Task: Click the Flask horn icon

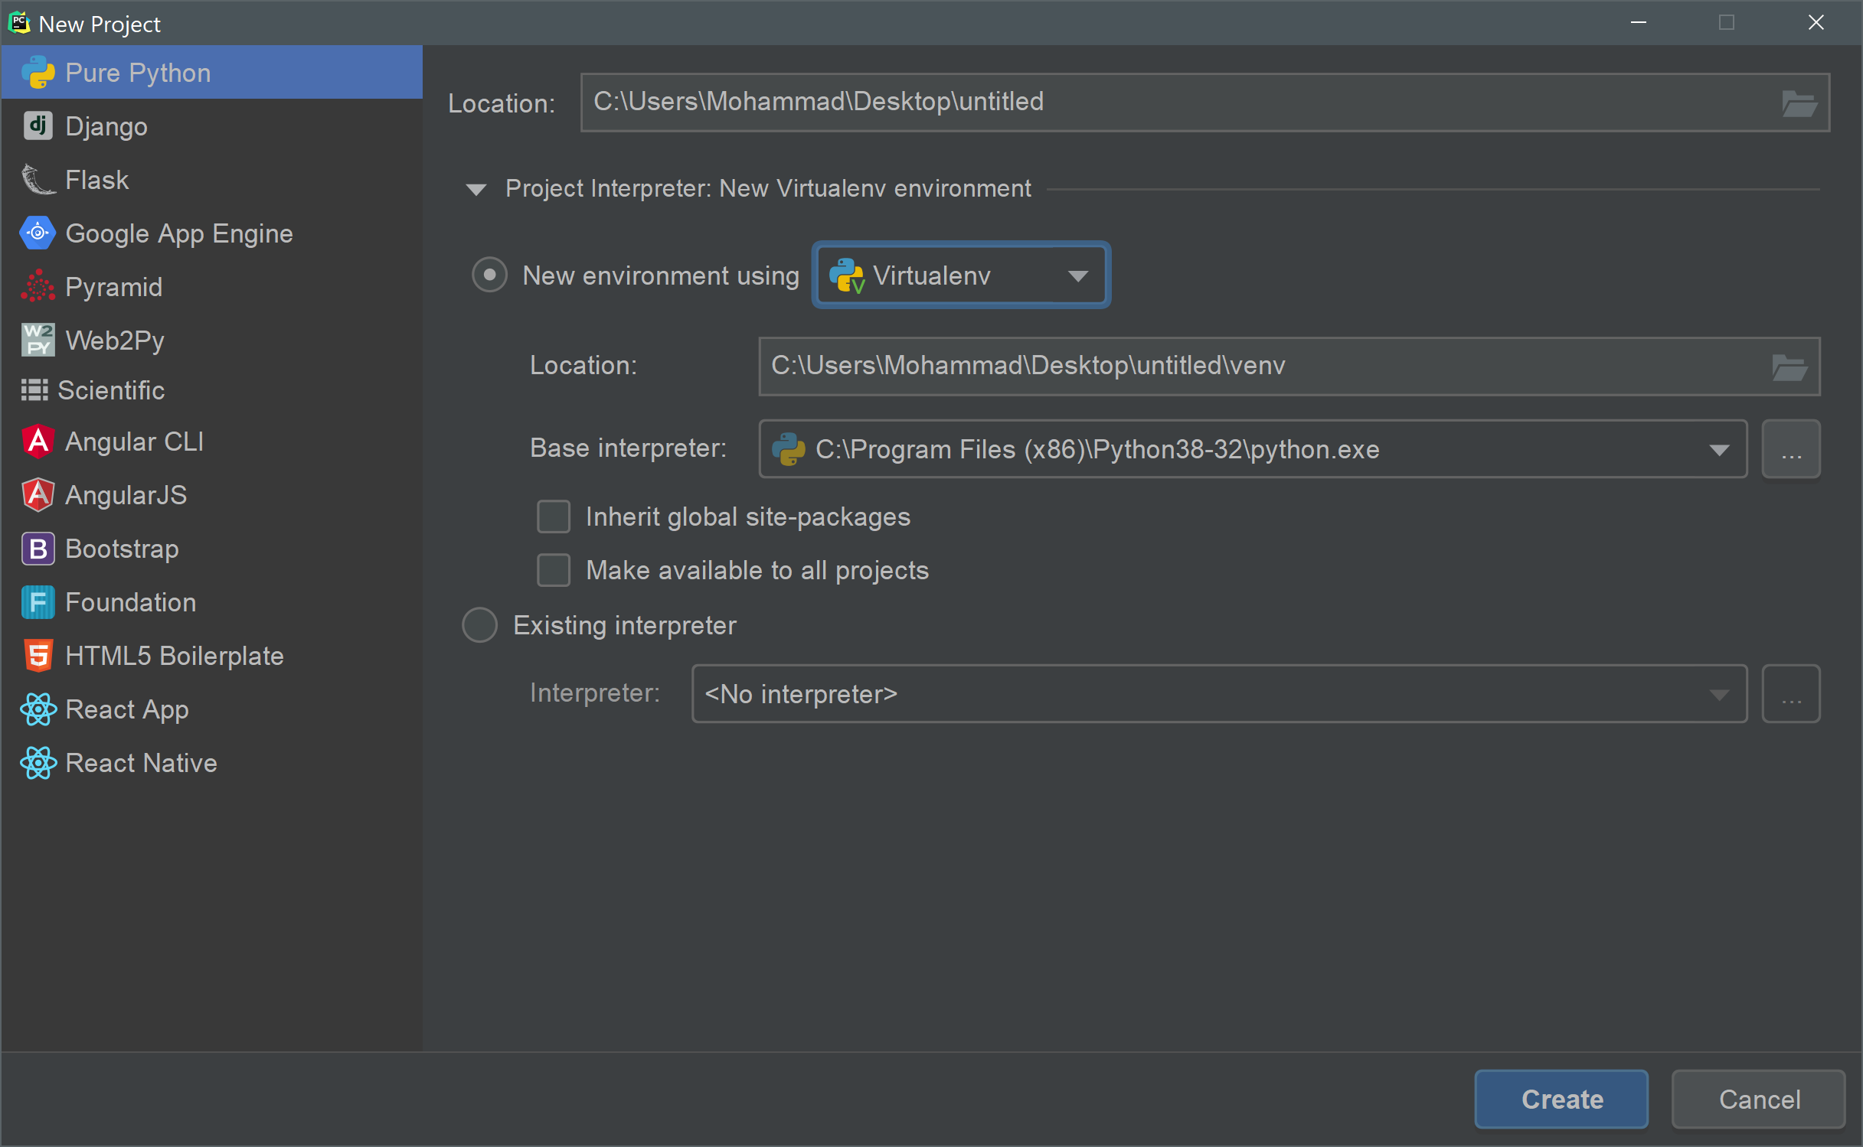Action: 38,180
